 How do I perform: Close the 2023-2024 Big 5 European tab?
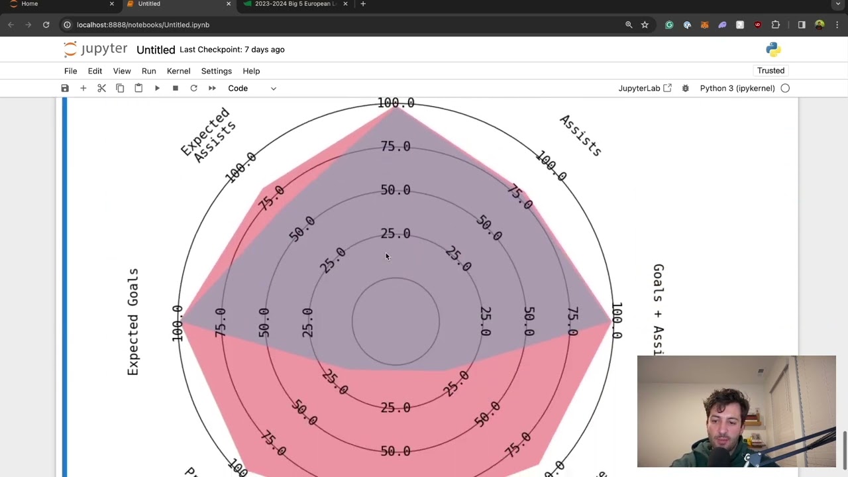pos(345,4)
